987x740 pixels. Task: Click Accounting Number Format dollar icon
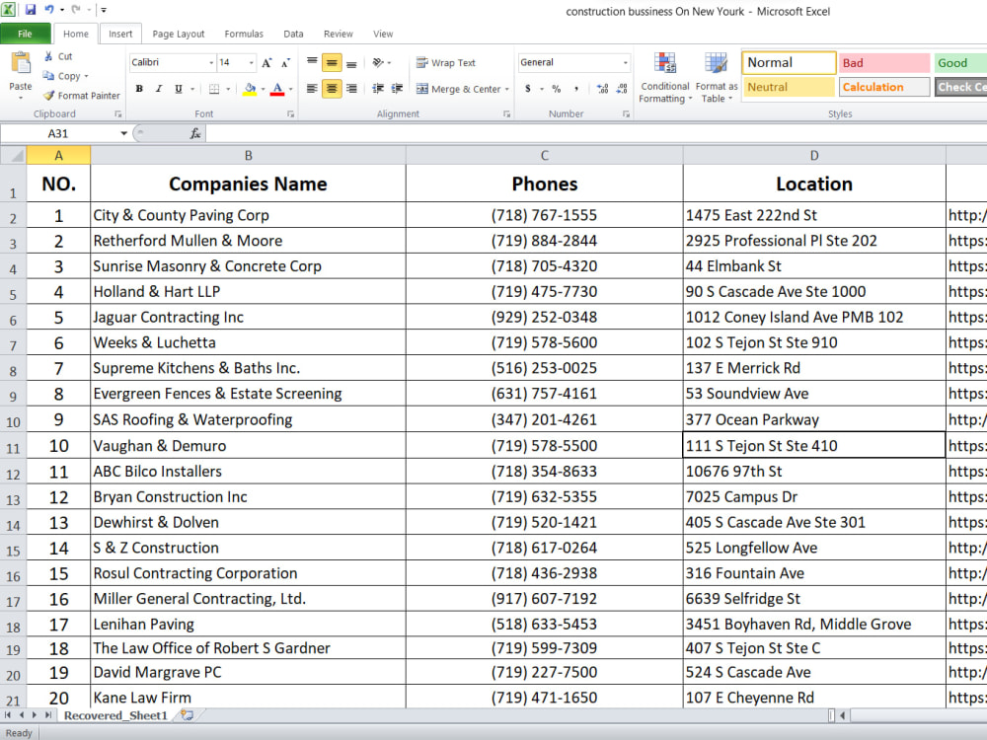[x=527, y=89]
